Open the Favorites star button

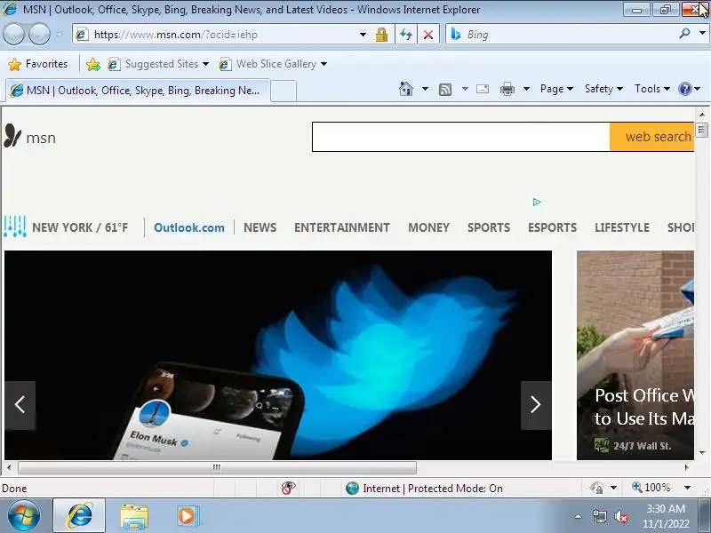(x=37, y=64)
